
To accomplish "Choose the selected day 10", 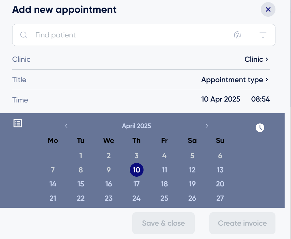I will [137, 170].
